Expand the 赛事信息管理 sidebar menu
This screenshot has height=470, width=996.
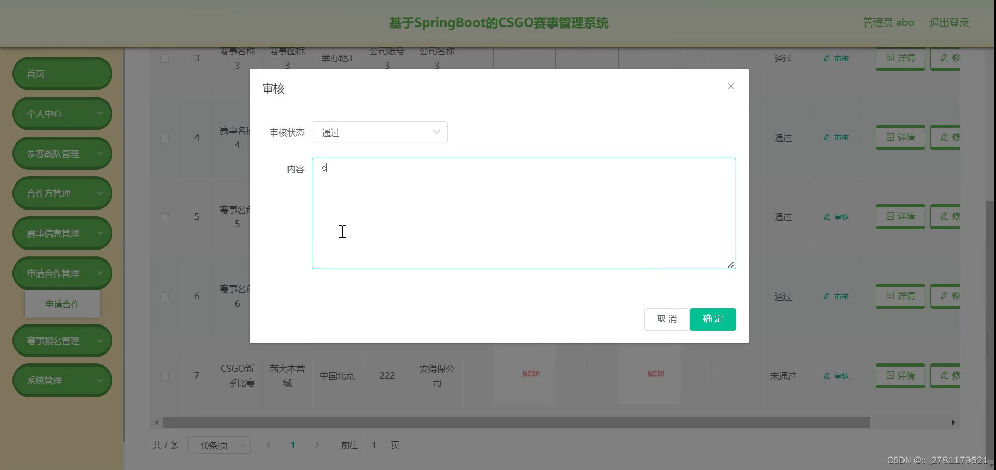62,233
